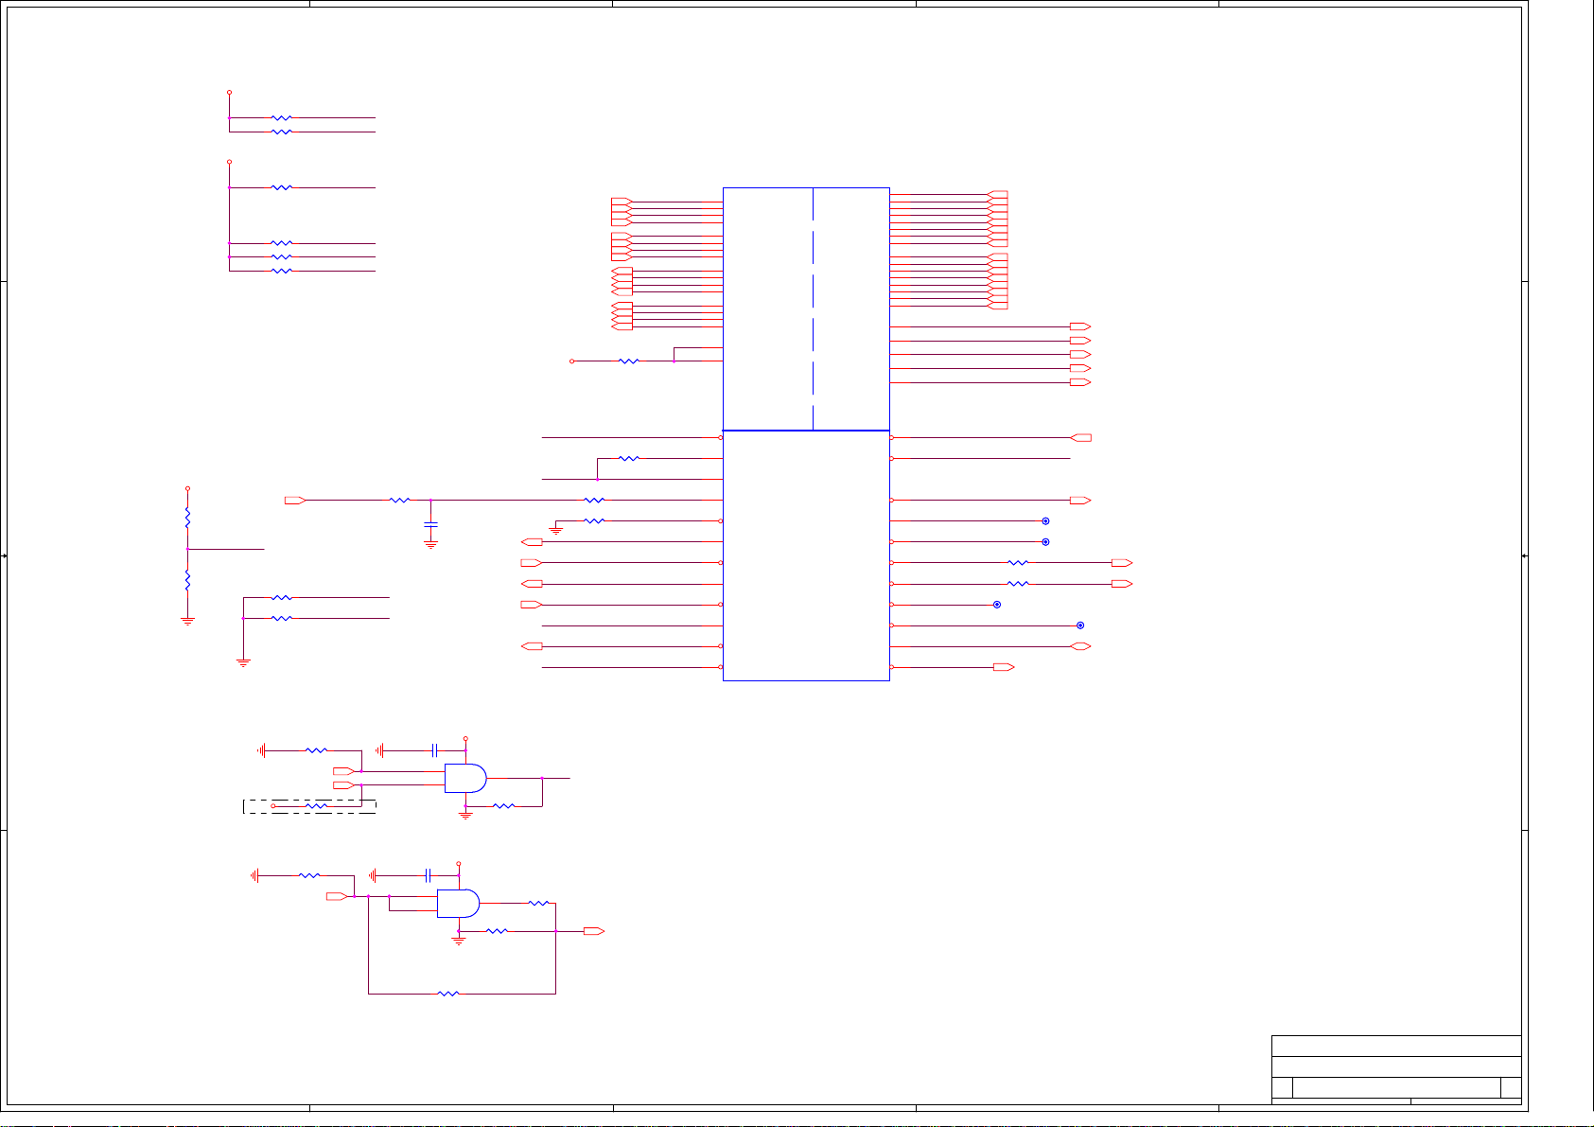Click the single input port feeding the lower AND gate

point(337,896)
